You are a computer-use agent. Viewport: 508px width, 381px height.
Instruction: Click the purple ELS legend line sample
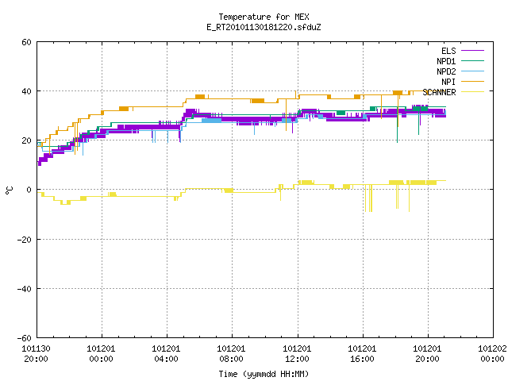tap(472, 51)
